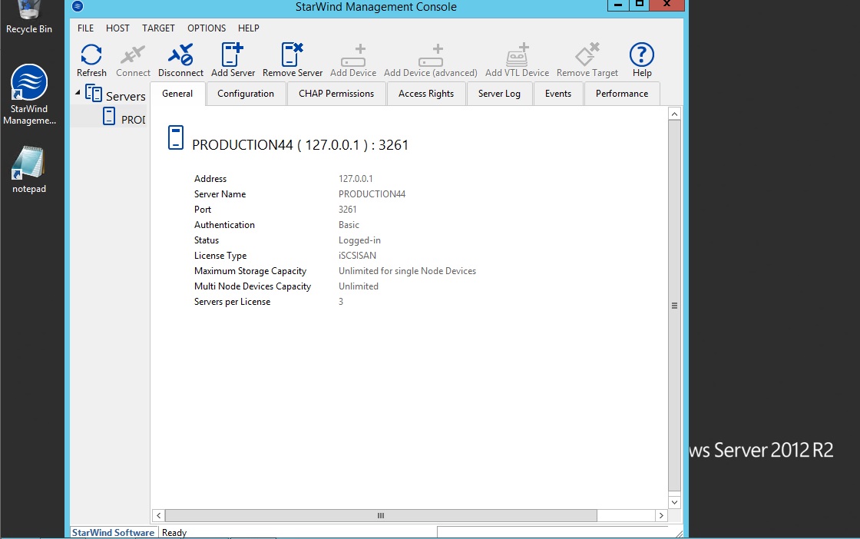Click the License Type value iSCSISAN
Screen dimensions: 860x539
[x=357, y=256]
